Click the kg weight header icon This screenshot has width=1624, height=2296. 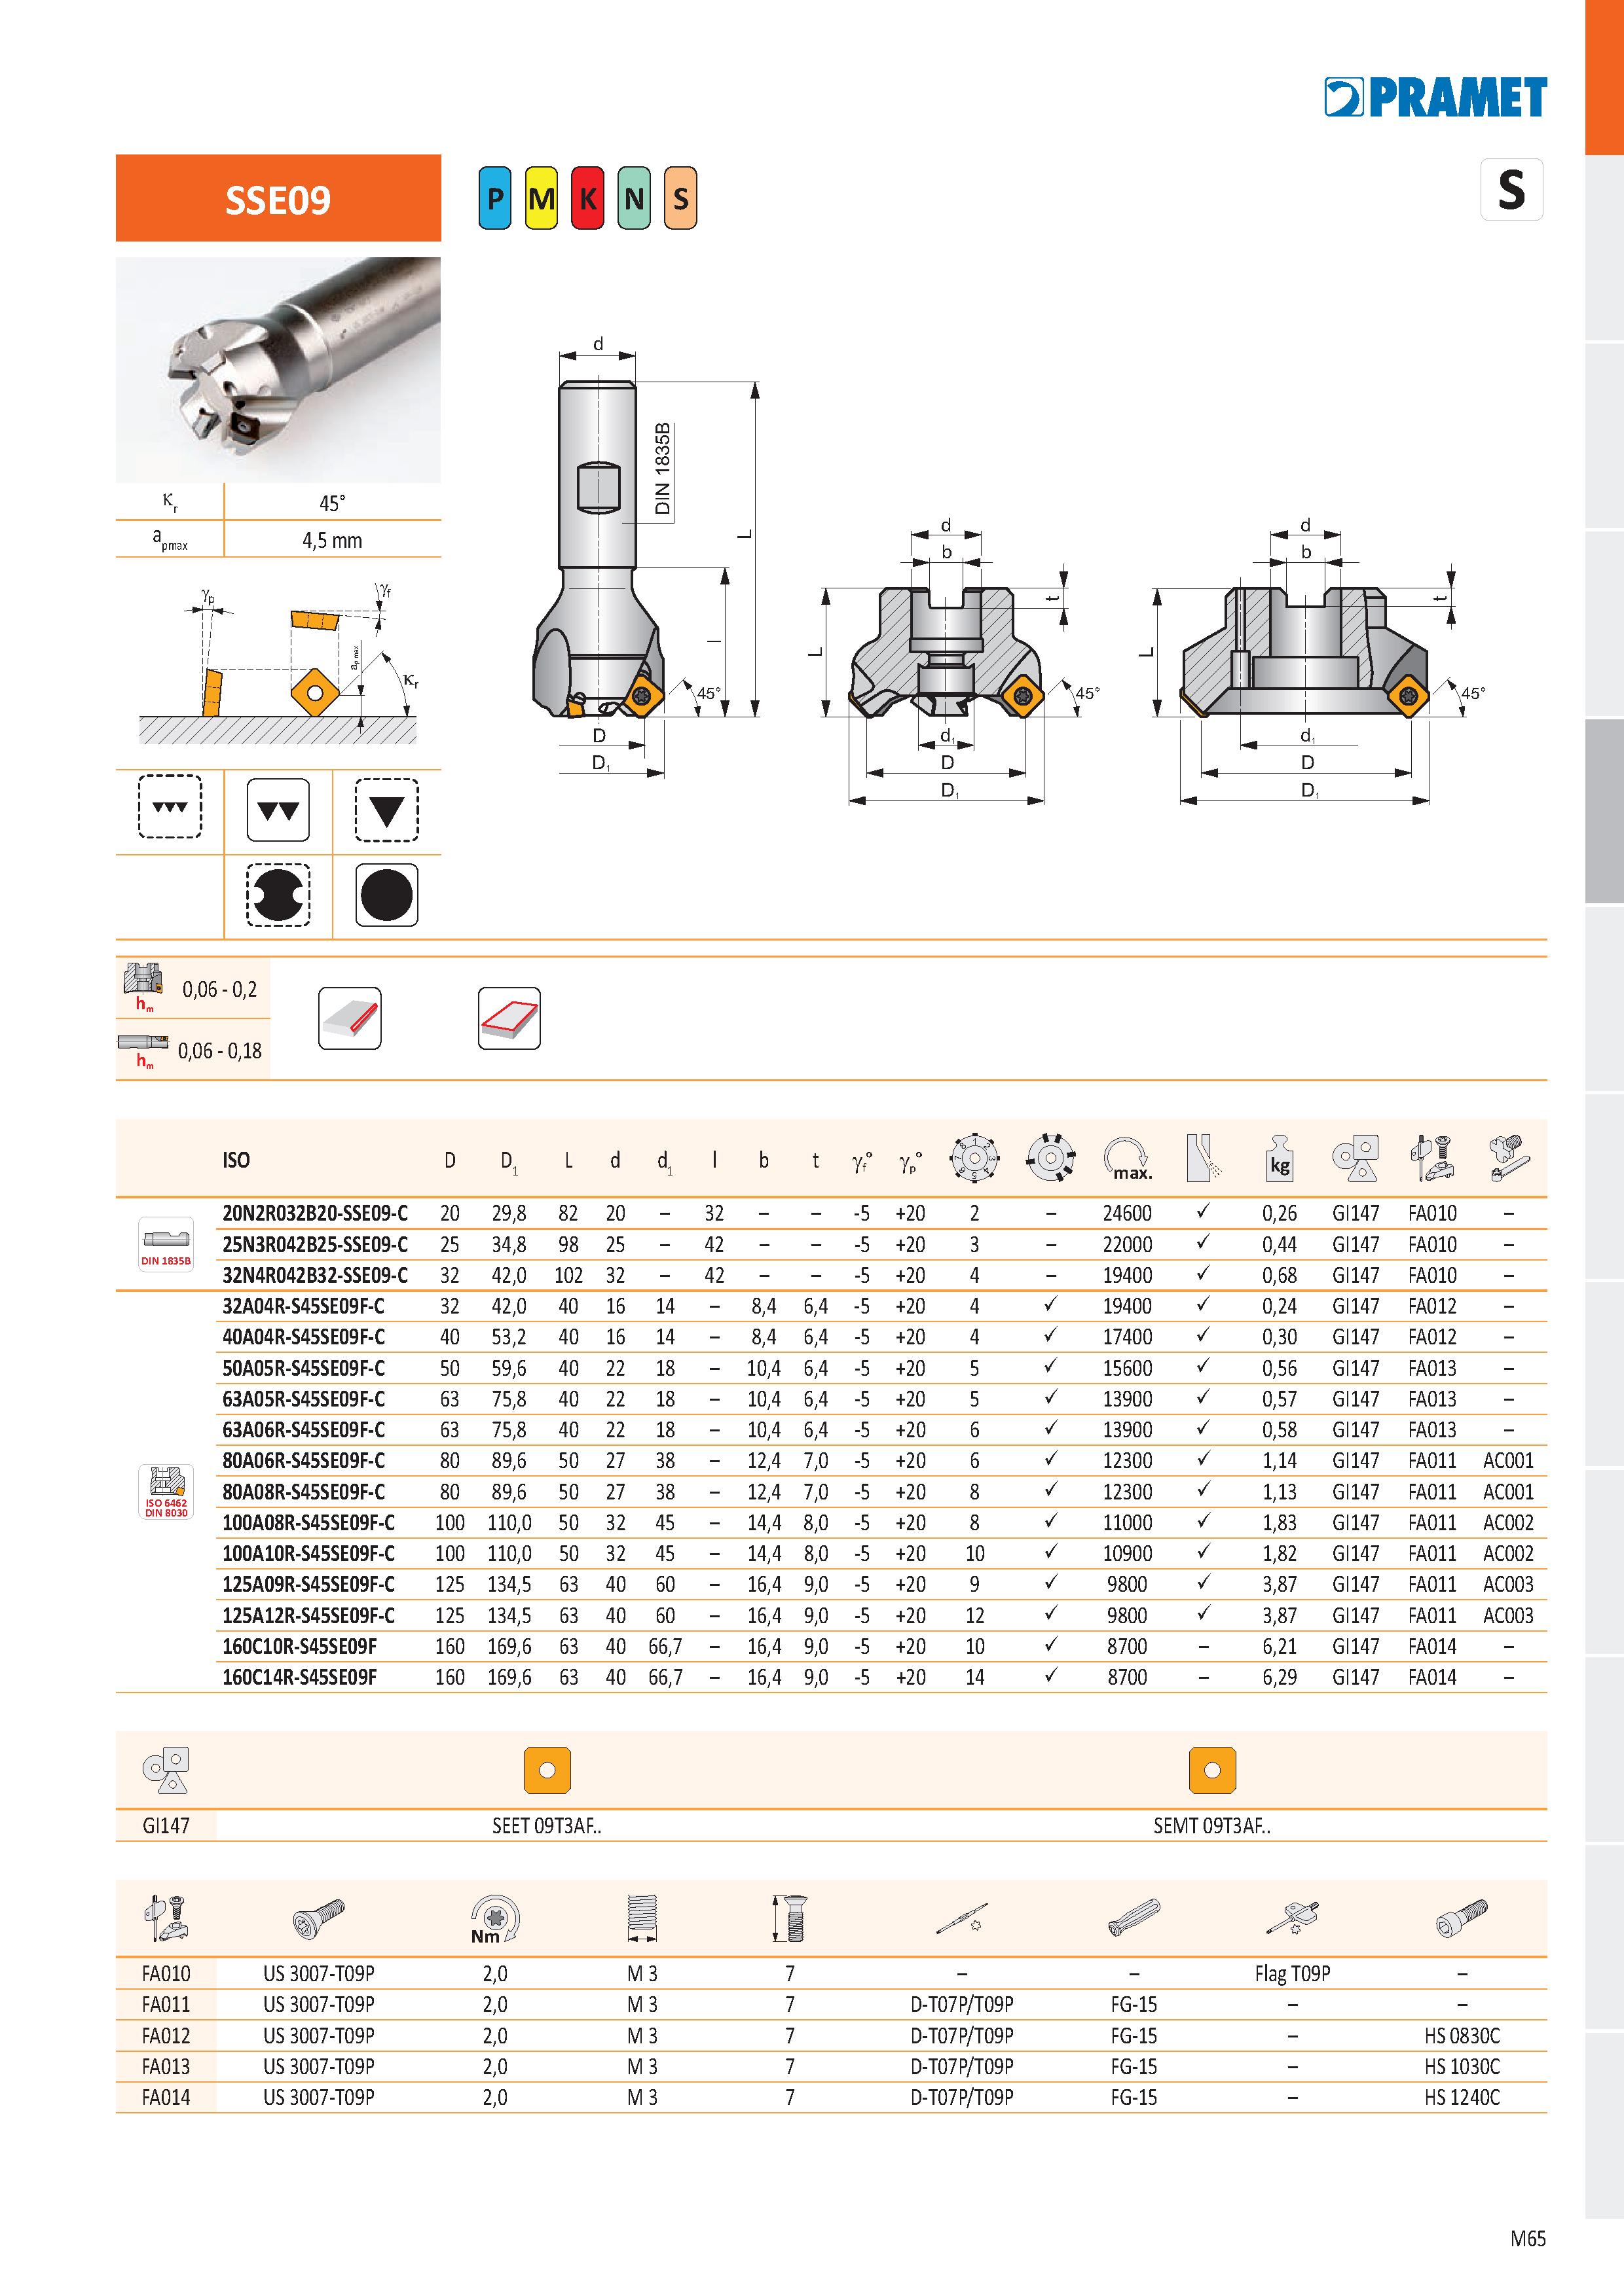pos(1280,1159)
